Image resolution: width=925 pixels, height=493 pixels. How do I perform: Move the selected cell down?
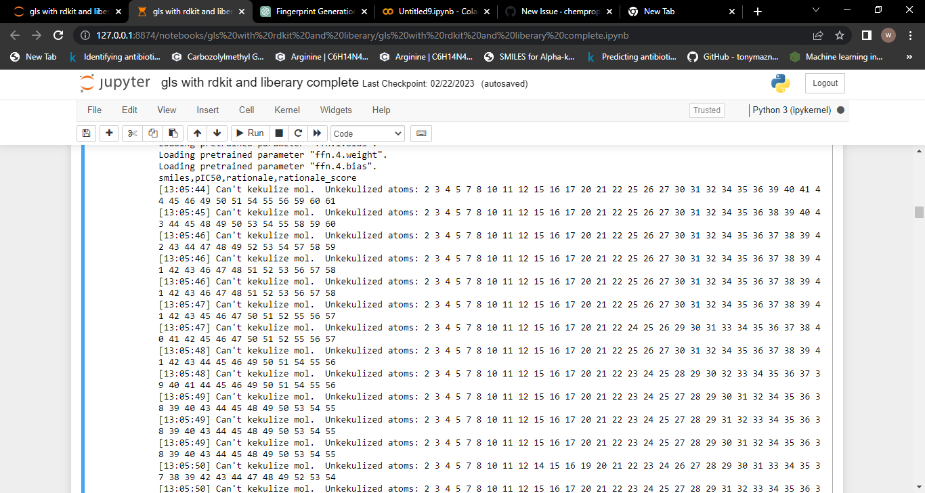point(215,133)
